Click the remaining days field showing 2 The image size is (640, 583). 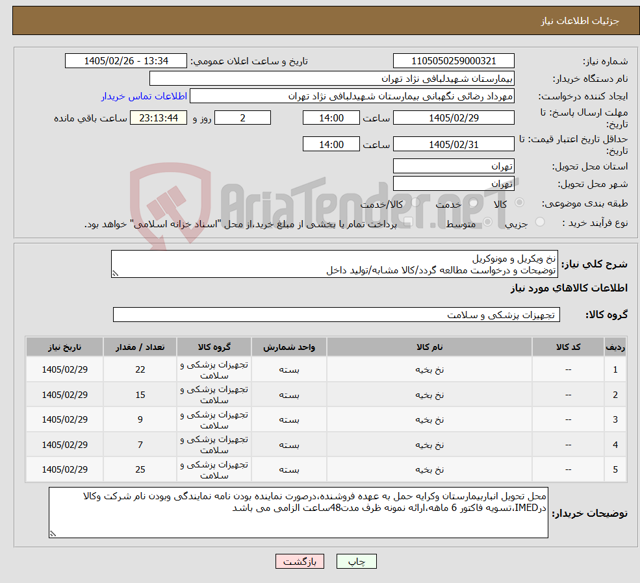[x=242, y=118]
